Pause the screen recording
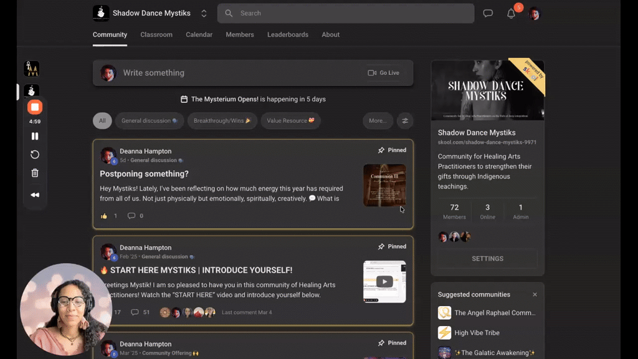 tap(35, 136)
